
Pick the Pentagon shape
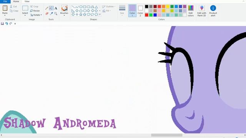[x=81, y=11]
